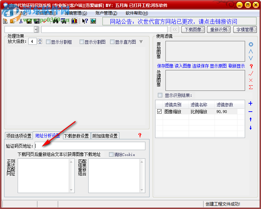Focus the 验证码页地址 input field
The height and width of the screenshot is (209, 261).
pos(90,146)
